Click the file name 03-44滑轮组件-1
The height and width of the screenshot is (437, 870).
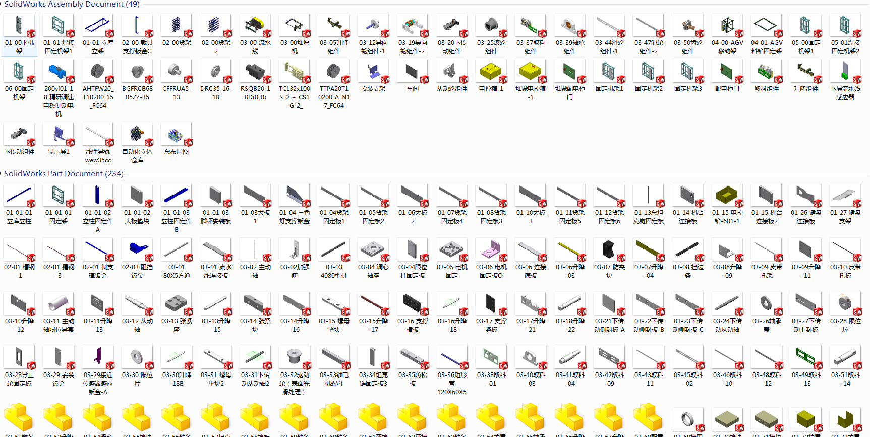coord(609,47)
